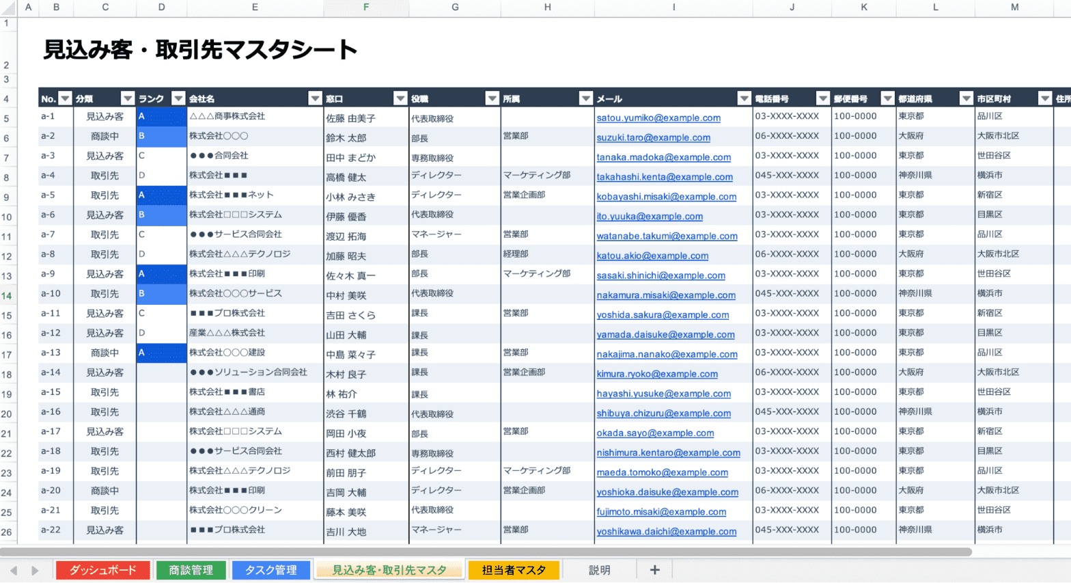Open the 商談管理 sheet tab

coord(191,570)
